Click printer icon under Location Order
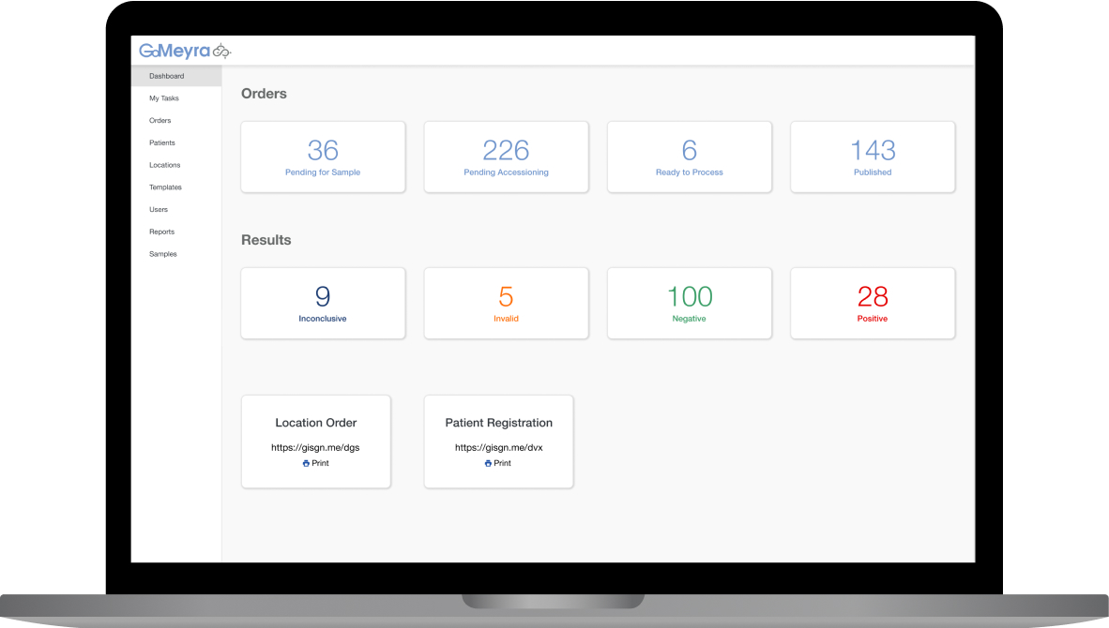 (306, 463)
